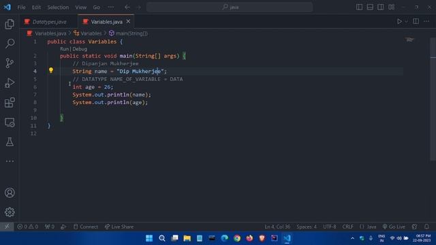Viewport: 436px width, 245px height.
Task: Click main(String[]) in the breadcrumb
Action: [131, 33]
